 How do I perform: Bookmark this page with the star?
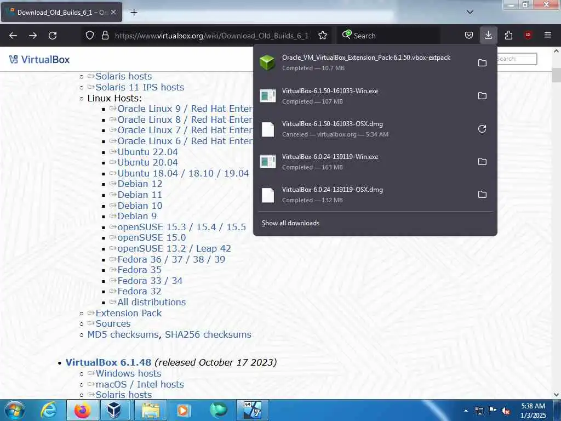coord(323,36)
